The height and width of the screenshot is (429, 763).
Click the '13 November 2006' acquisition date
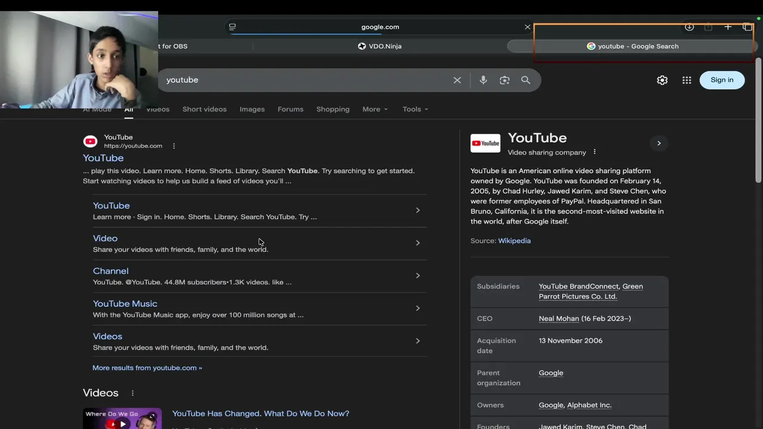tap(570, 341)
